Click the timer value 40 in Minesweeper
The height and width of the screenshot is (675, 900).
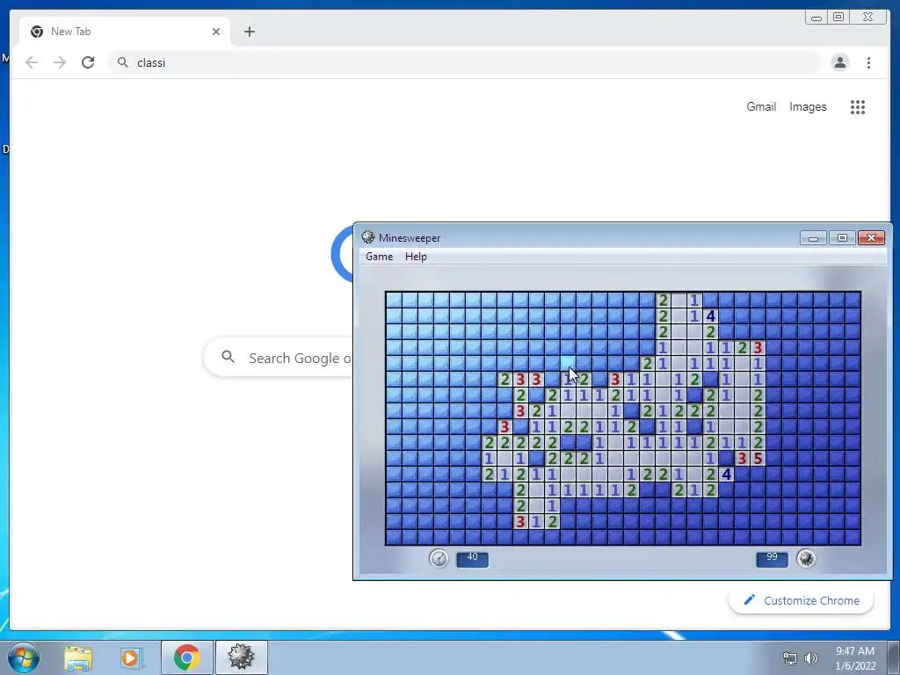(472, 558)
